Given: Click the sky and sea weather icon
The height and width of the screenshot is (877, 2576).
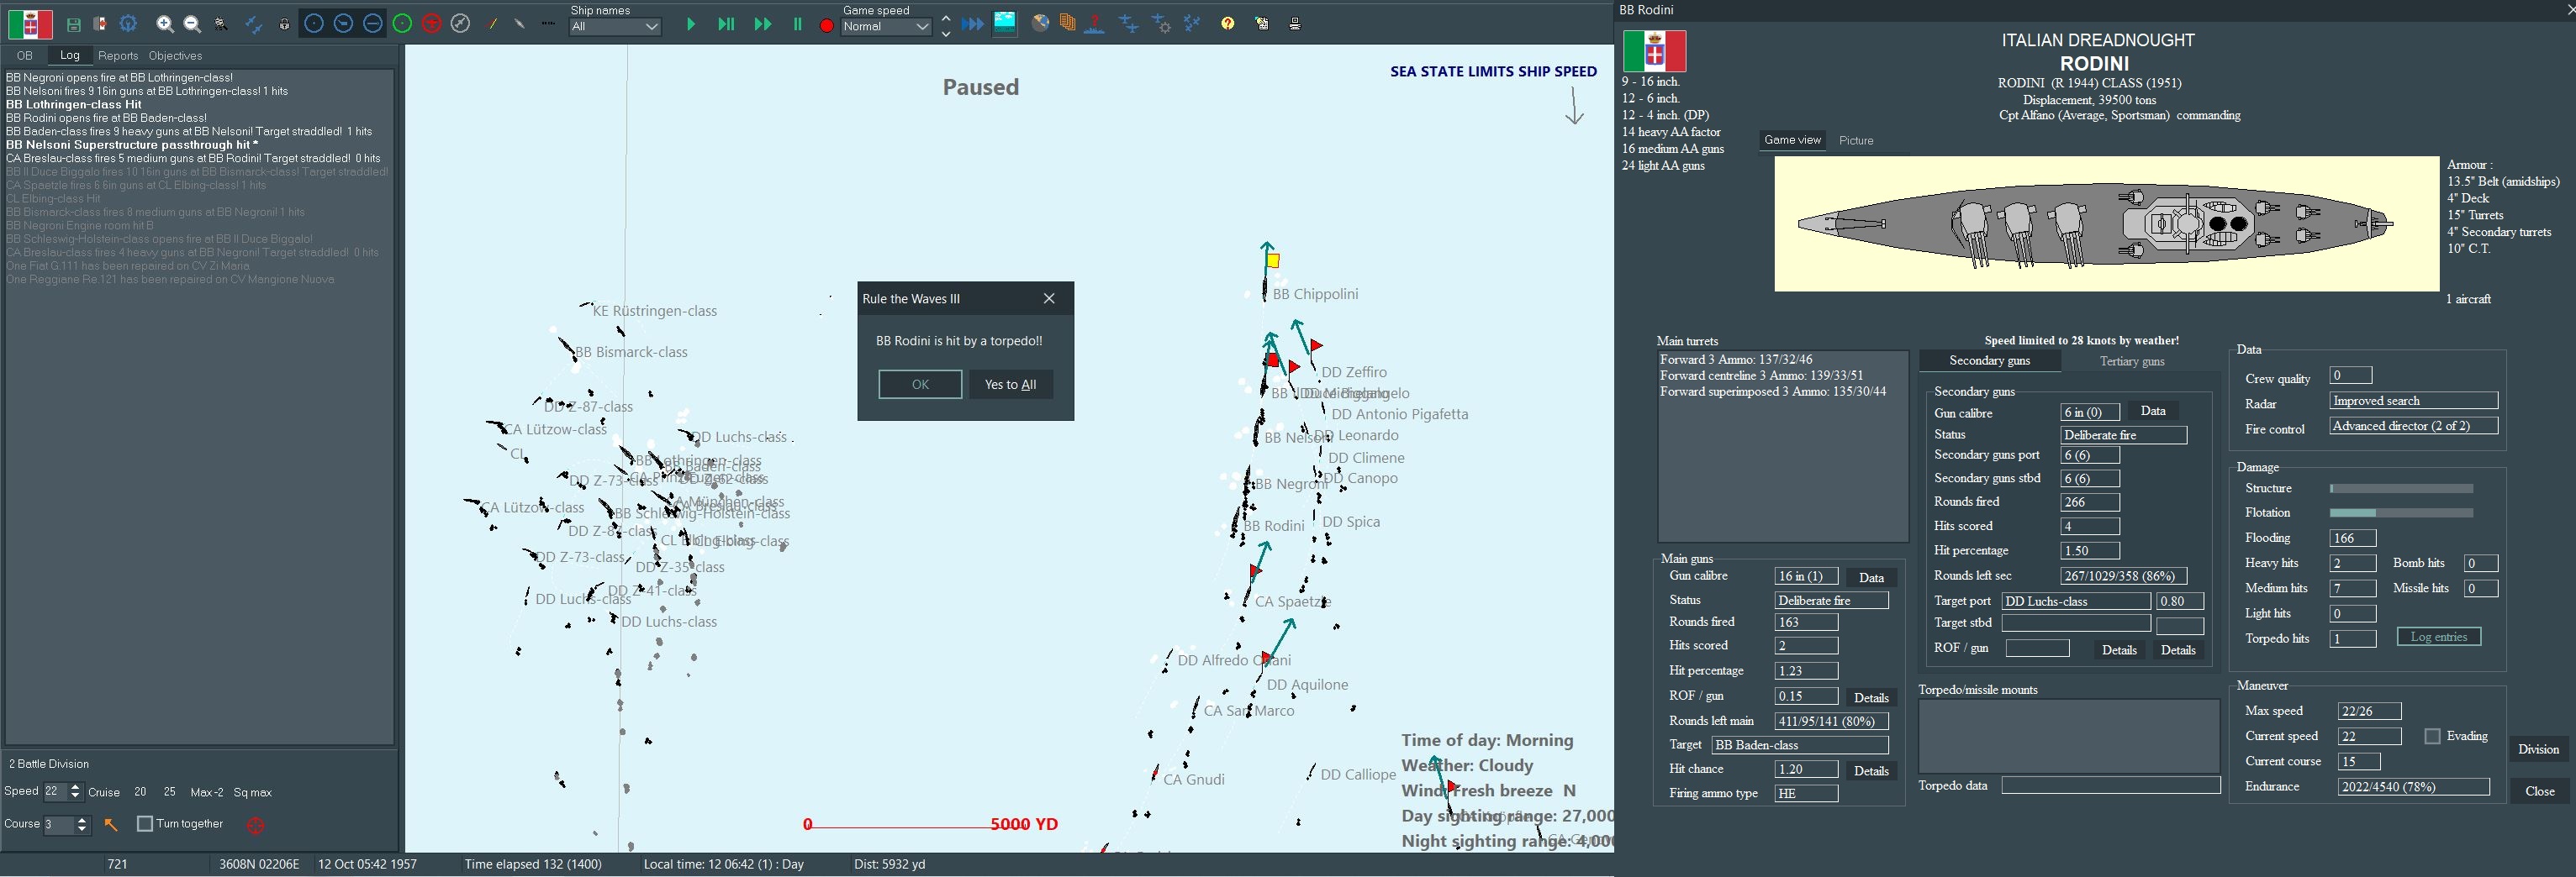Looking at the screenshot, I should point(1005,23).
